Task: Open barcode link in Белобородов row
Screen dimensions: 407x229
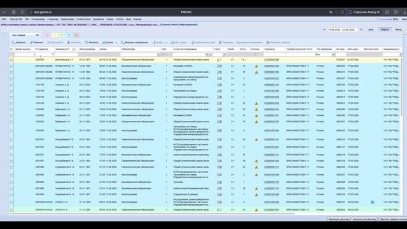Action: (x=272, y=60)
